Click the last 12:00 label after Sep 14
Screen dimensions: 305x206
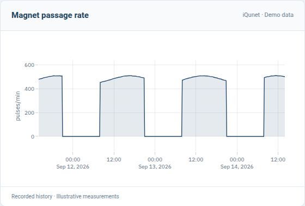pos(278,160)
